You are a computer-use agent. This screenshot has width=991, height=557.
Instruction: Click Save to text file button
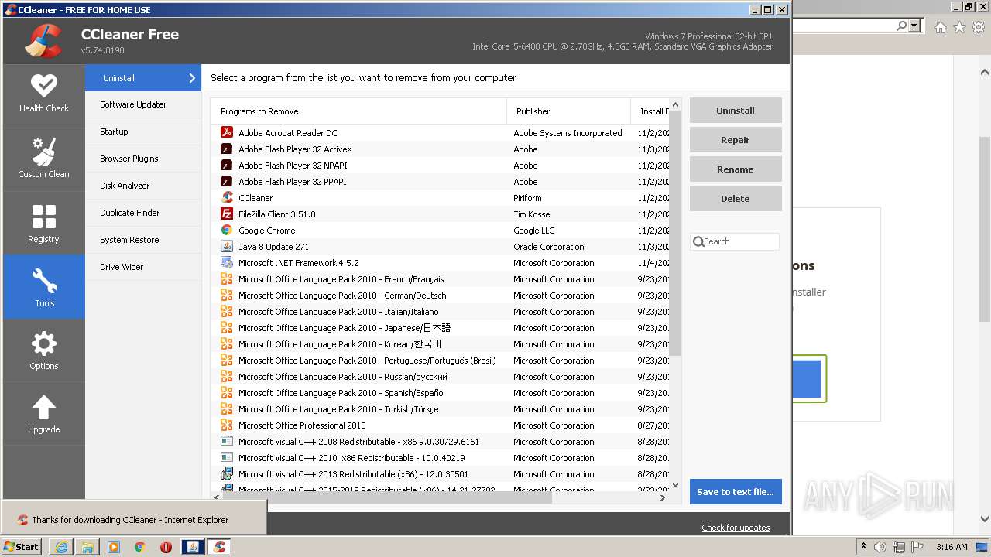tap(736, 492)
